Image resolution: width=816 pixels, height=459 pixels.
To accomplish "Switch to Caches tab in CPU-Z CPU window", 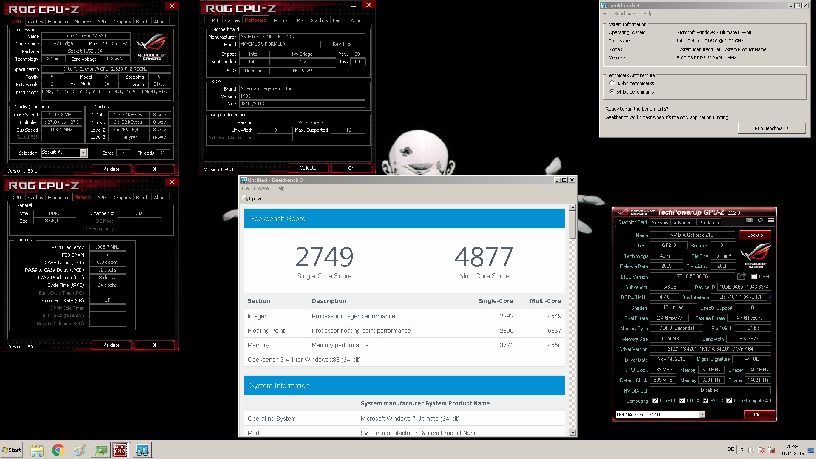I will coord(36,22).
